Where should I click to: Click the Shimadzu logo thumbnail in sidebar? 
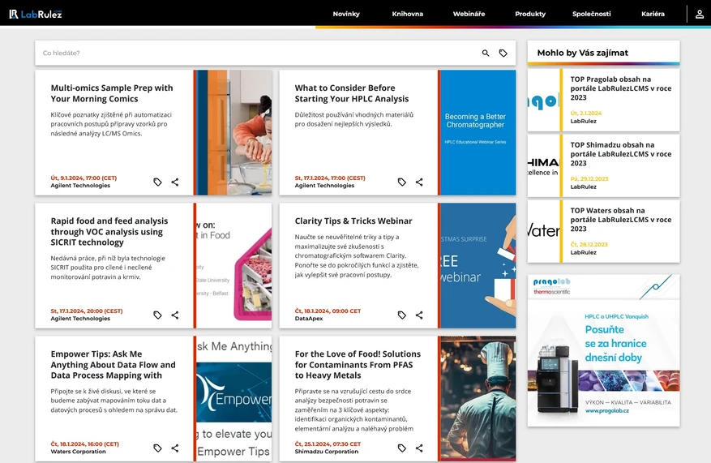pos(543,166)
